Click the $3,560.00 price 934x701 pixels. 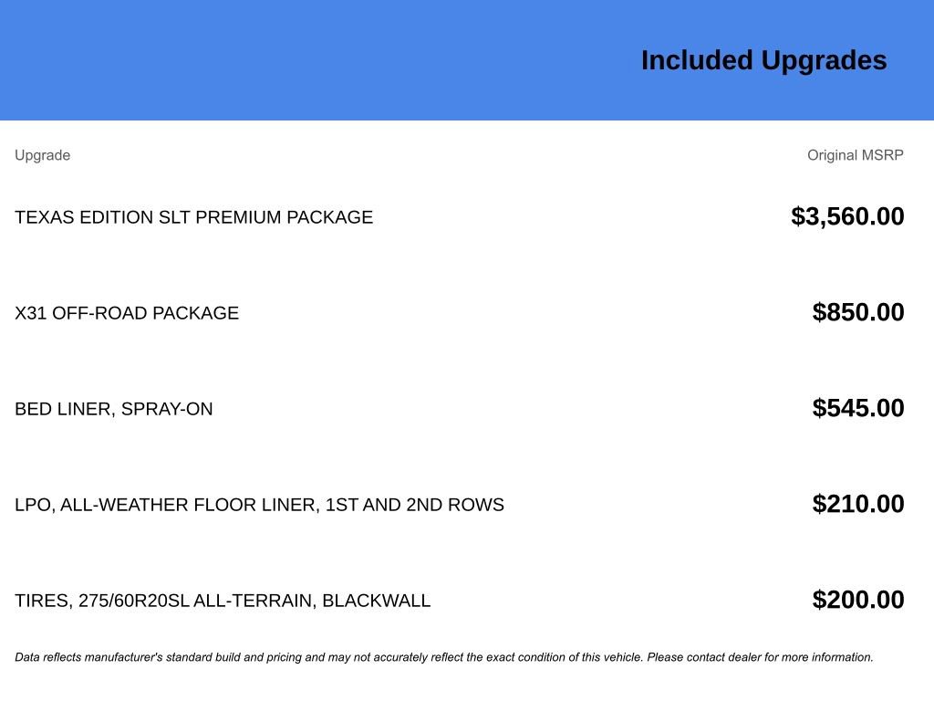(x=847, y=216)
